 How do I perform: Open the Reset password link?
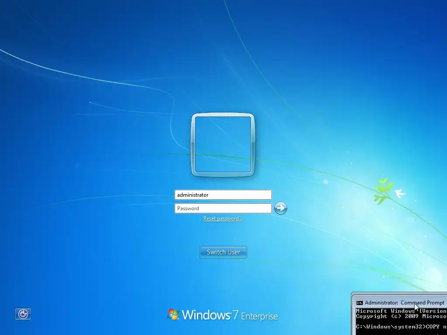click(223, 219)
